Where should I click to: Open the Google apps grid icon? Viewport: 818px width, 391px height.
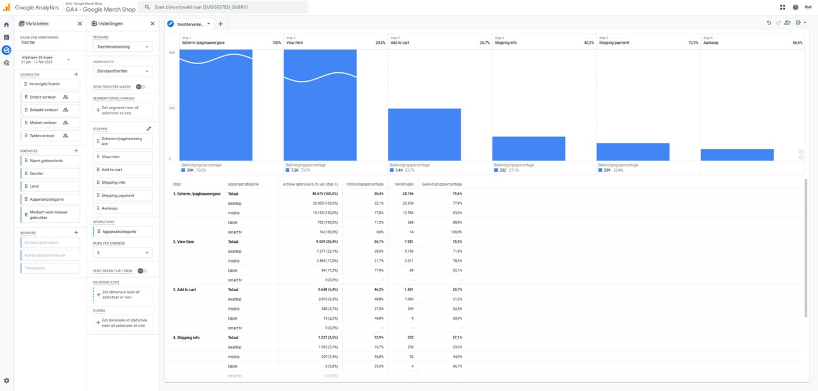coord(782,8)
